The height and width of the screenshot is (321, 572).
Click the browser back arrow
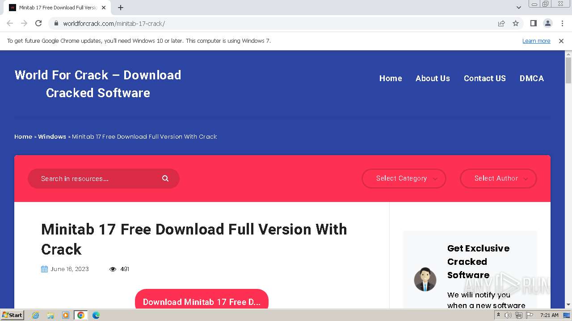coord(10,23)
